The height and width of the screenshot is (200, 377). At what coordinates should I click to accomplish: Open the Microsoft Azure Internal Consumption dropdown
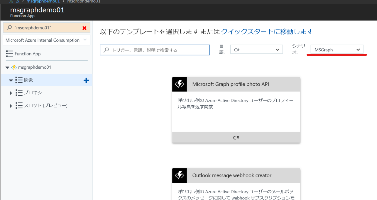[x=46, y=40]
